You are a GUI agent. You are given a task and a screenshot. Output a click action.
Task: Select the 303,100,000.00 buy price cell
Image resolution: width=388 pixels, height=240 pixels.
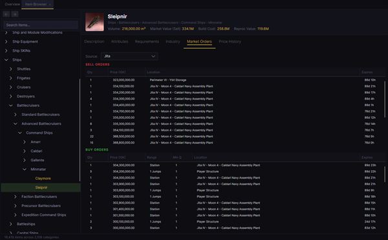pos(124,197)
